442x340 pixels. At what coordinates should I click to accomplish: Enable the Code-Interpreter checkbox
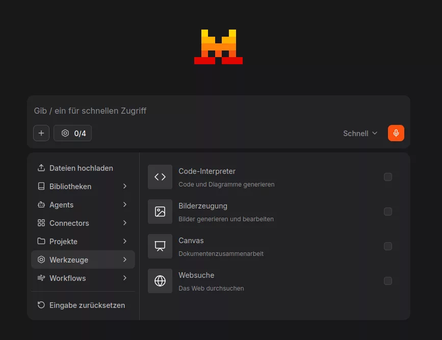coord(388,177)
